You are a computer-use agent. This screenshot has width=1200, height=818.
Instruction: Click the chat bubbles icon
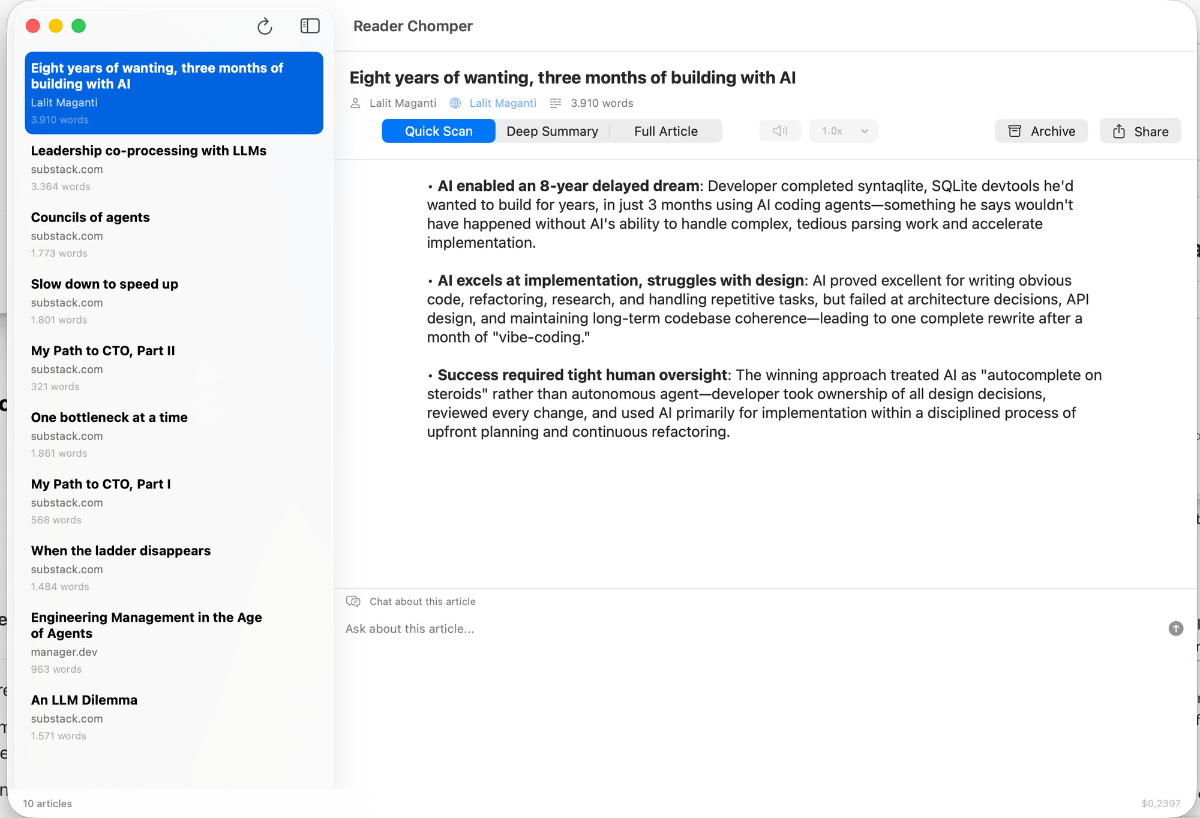point(353,601)
